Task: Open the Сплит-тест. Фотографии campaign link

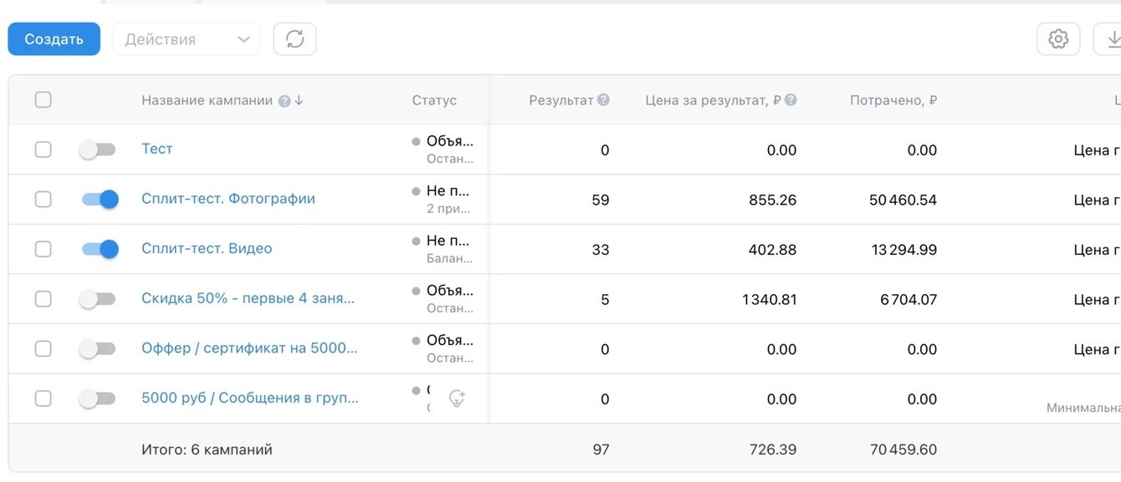Action: click(228, 199)
